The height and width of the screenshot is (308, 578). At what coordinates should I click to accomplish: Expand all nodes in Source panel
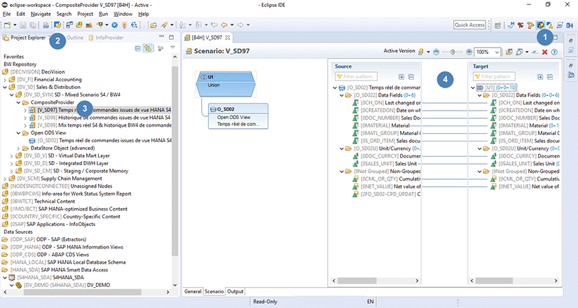(x=401, y=76)
